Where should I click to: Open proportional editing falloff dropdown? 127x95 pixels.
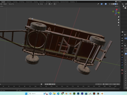tap(57, 4)
